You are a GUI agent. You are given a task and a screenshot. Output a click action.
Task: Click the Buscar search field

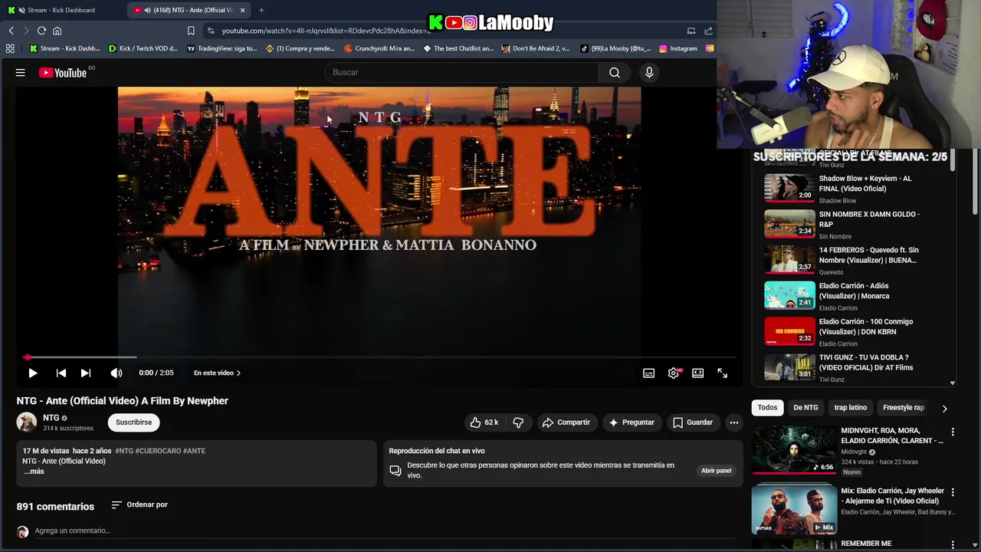[x=462, y=72]
